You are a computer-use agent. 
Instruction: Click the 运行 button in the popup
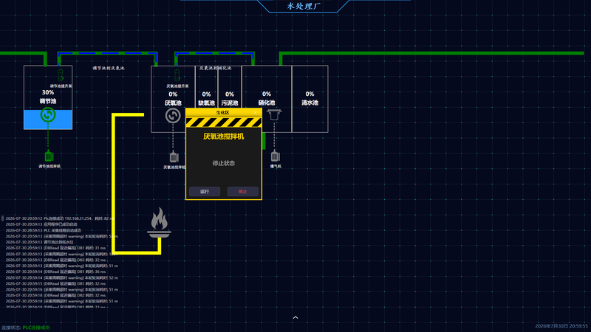point(205,192)
